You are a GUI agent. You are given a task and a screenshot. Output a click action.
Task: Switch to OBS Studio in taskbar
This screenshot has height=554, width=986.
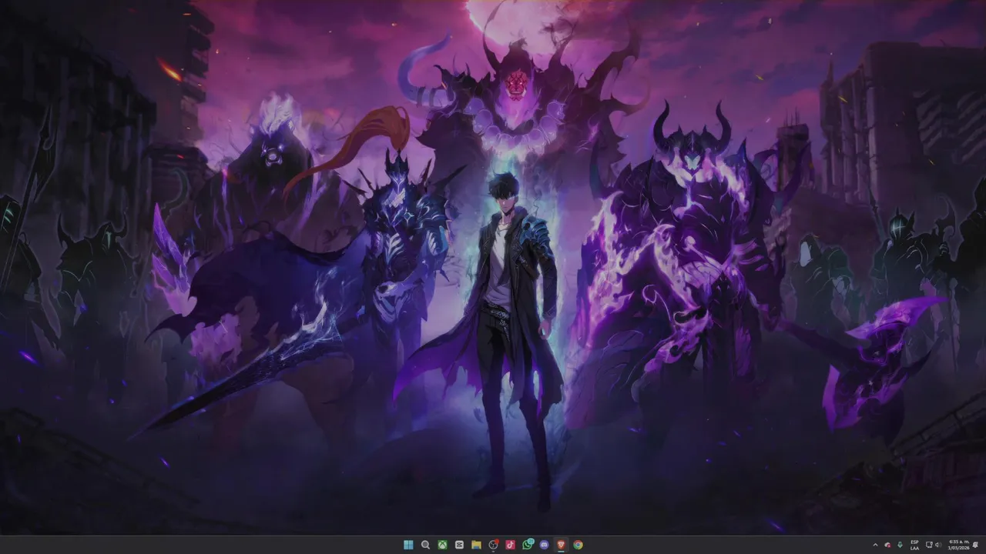494,545
